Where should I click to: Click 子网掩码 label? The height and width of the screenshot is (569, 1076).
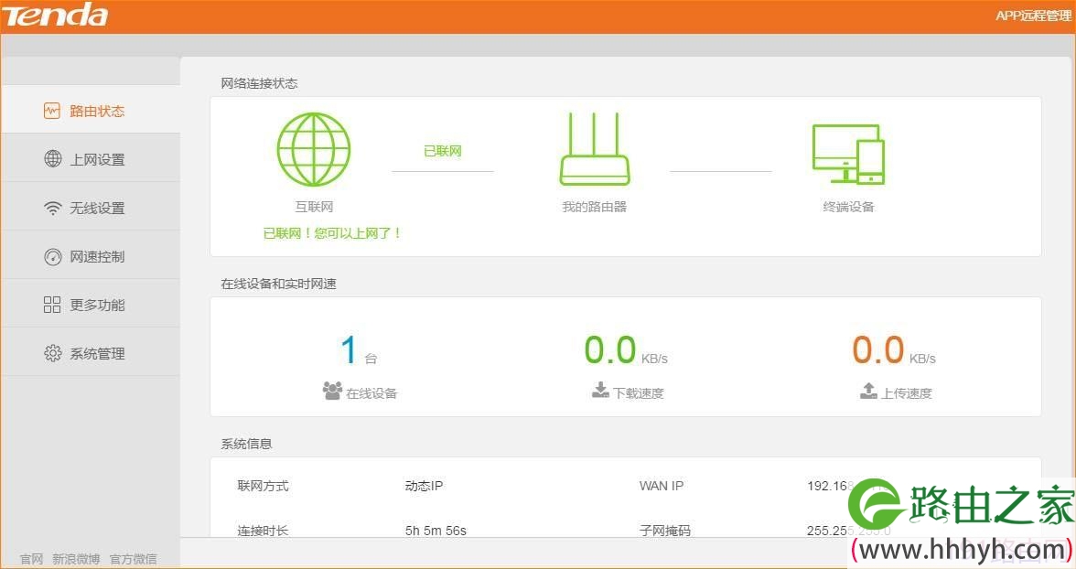tap(665, 531)
